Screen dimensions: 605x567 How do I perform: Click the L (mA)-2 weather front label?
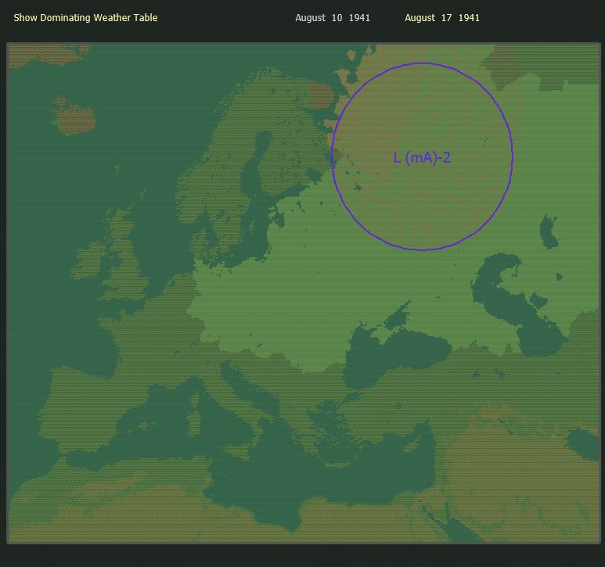click(422, 158)
